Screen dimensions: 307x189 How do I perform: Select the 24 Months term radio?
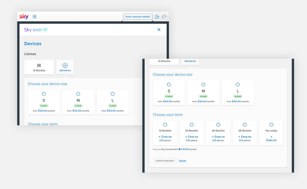pyautogui.click(x=192, y=125)
